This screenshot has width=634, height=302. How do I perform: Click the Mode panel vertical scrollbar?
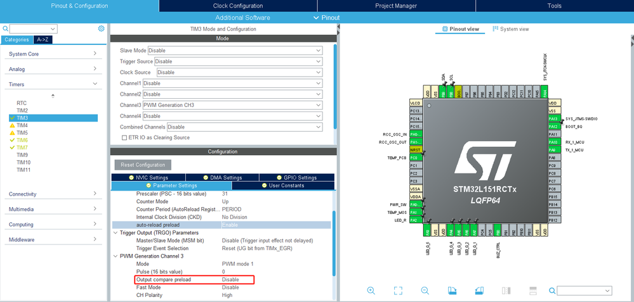coord(335,87)
